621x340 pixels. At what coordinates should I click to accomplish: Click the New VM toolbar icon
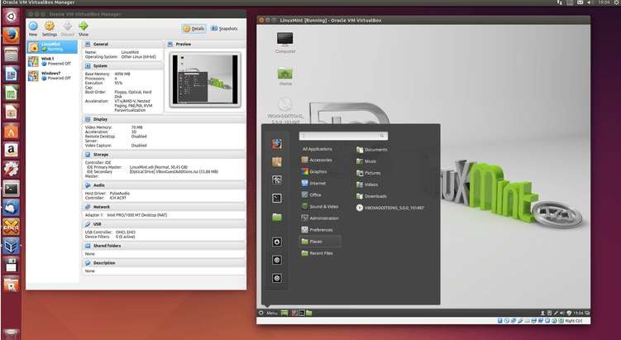click(33, 26)
